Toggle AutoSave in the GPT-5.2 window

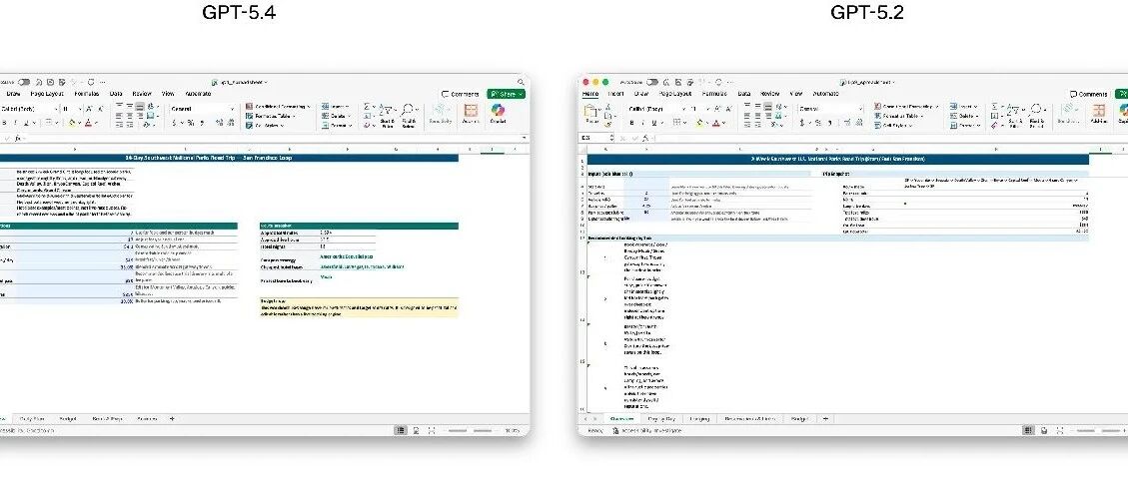point(652,82)
